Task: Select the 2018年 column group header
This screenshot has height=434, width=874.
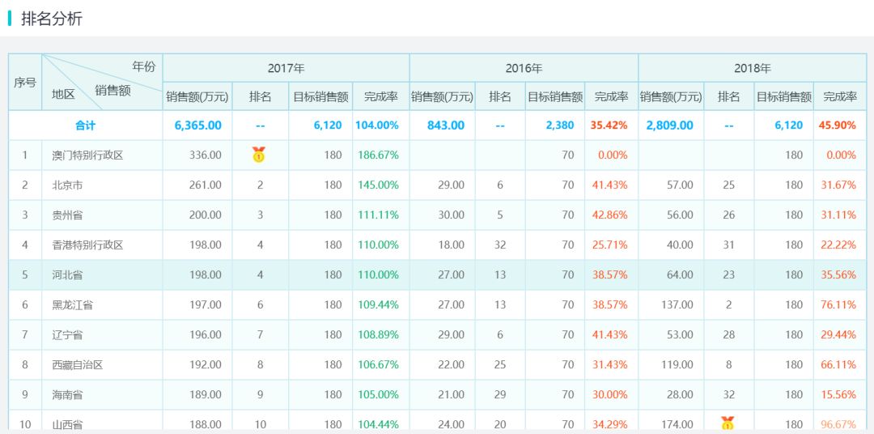Action: [752, 68]
